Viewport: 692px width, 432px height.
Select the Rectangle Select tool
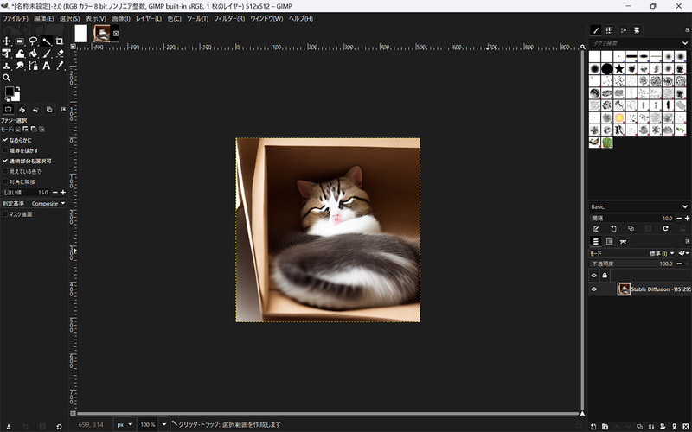tap(20, 41)
